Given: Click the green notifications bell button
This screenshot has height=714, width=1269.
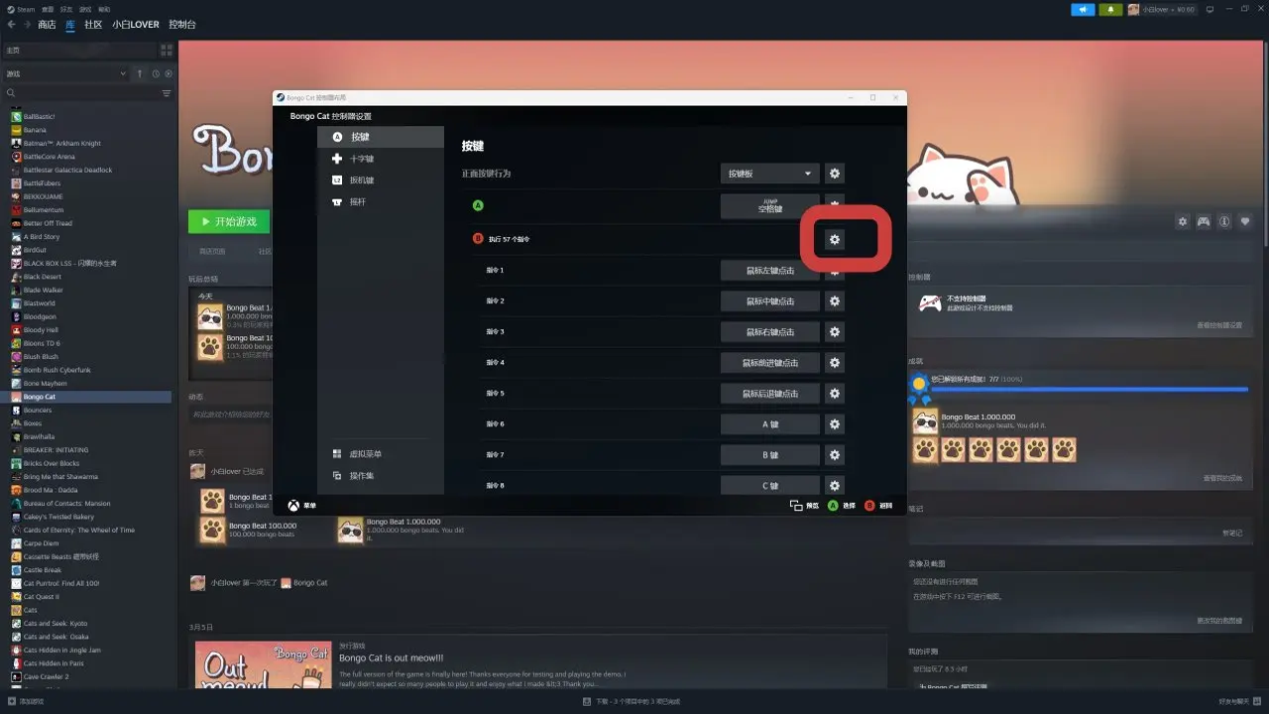Looking at the screenshot, I should tap(1111, 9).
